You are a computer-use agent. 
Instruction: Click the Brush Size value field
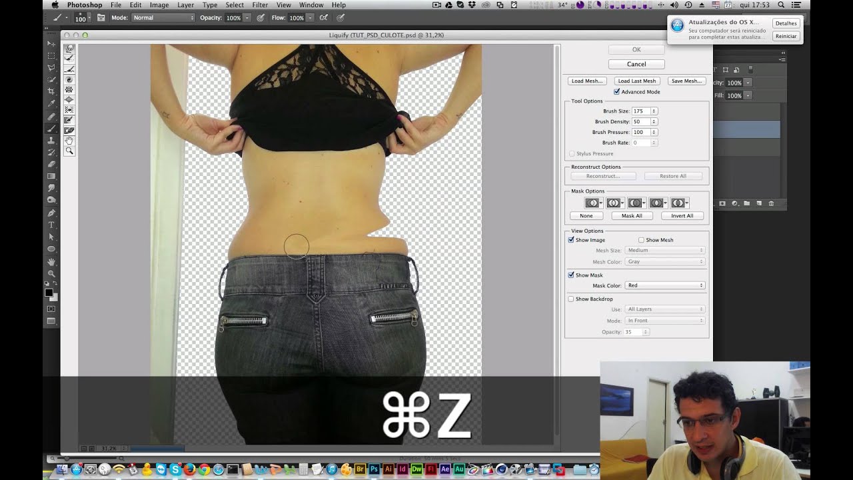coord(640,111)
